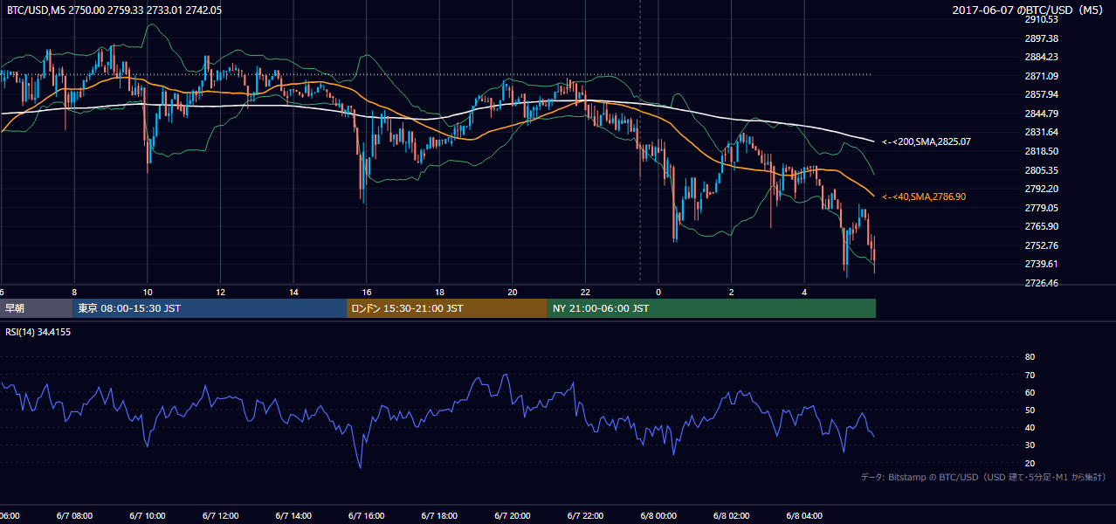Click price axis value 2871.09
This screenshot has width=1116, height=524.
tap(1042, 76)
